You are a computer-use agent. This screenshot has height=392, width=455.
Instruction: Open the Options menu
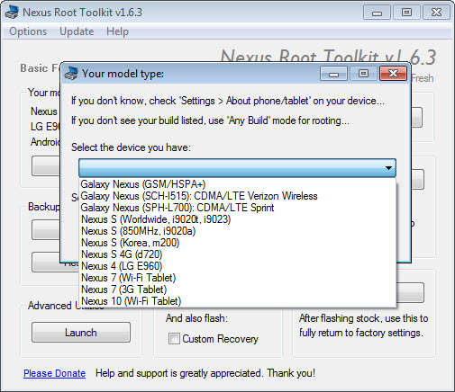[28, 31]
